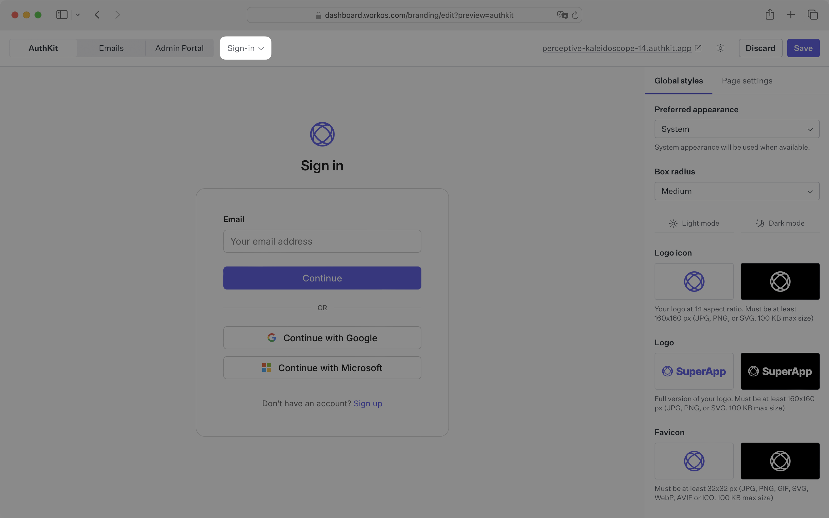Select the light Logo icon thumbnail
Viewport: 829px width, 518px height.
click(x=694, y=281)
